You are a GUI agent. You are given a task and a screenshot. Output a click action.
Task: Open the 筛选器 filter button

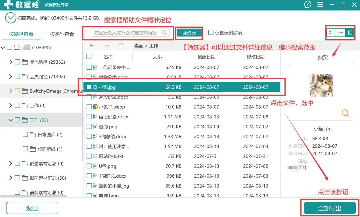[x=189, y=33]
